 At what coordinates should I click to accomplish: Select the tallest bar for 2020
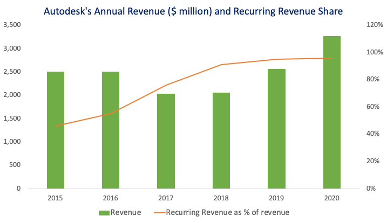coord(331,112)
